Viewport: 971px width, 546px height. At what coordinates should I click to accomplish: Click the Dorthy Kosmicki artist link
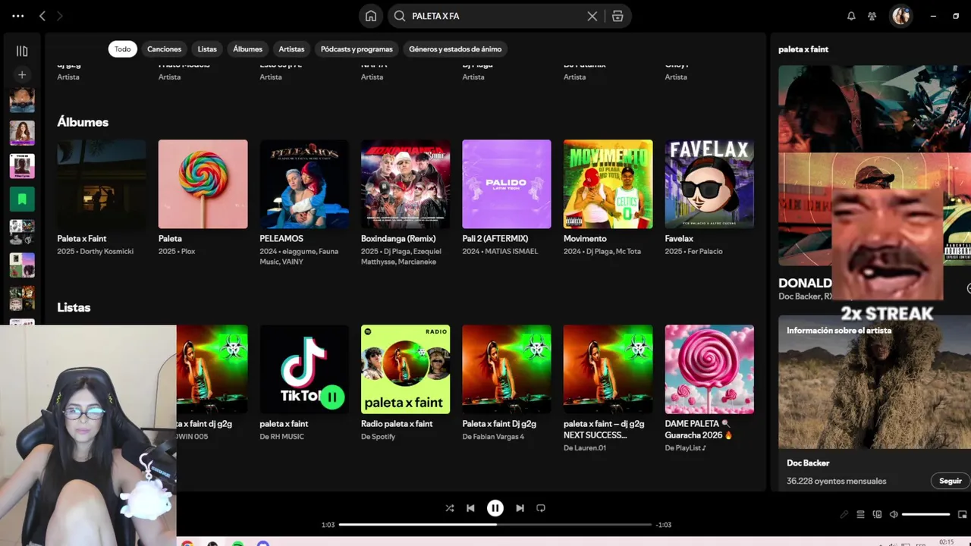(106, 252)
